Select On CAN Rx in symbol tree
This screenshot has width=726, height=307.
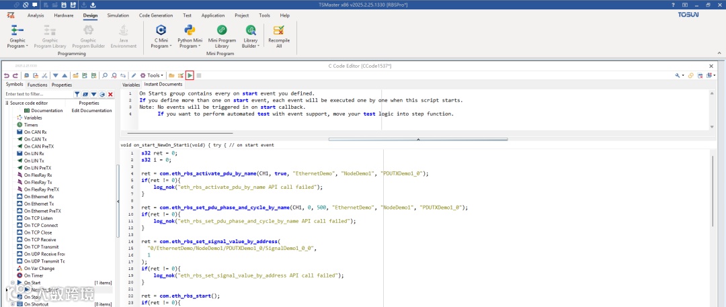pos(35,132)
